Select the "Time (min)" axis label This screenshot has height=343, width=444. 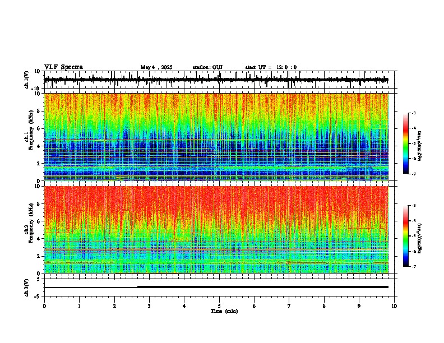[x=224, y=311]
